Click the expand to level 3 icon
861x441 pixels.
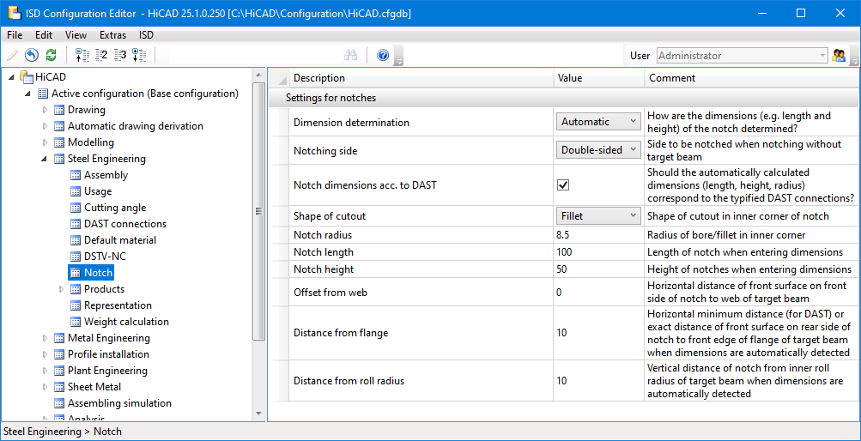(120, 55)
